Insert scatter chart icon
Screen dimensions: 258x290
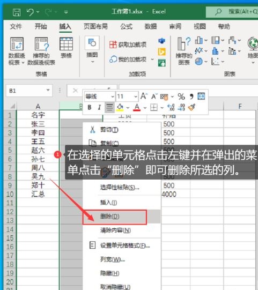215,62
